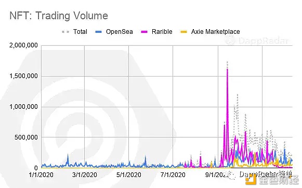Click the 0 y-axis label
Image resolution: width=302 pixels, height=188 pixels.
[36, 168]
